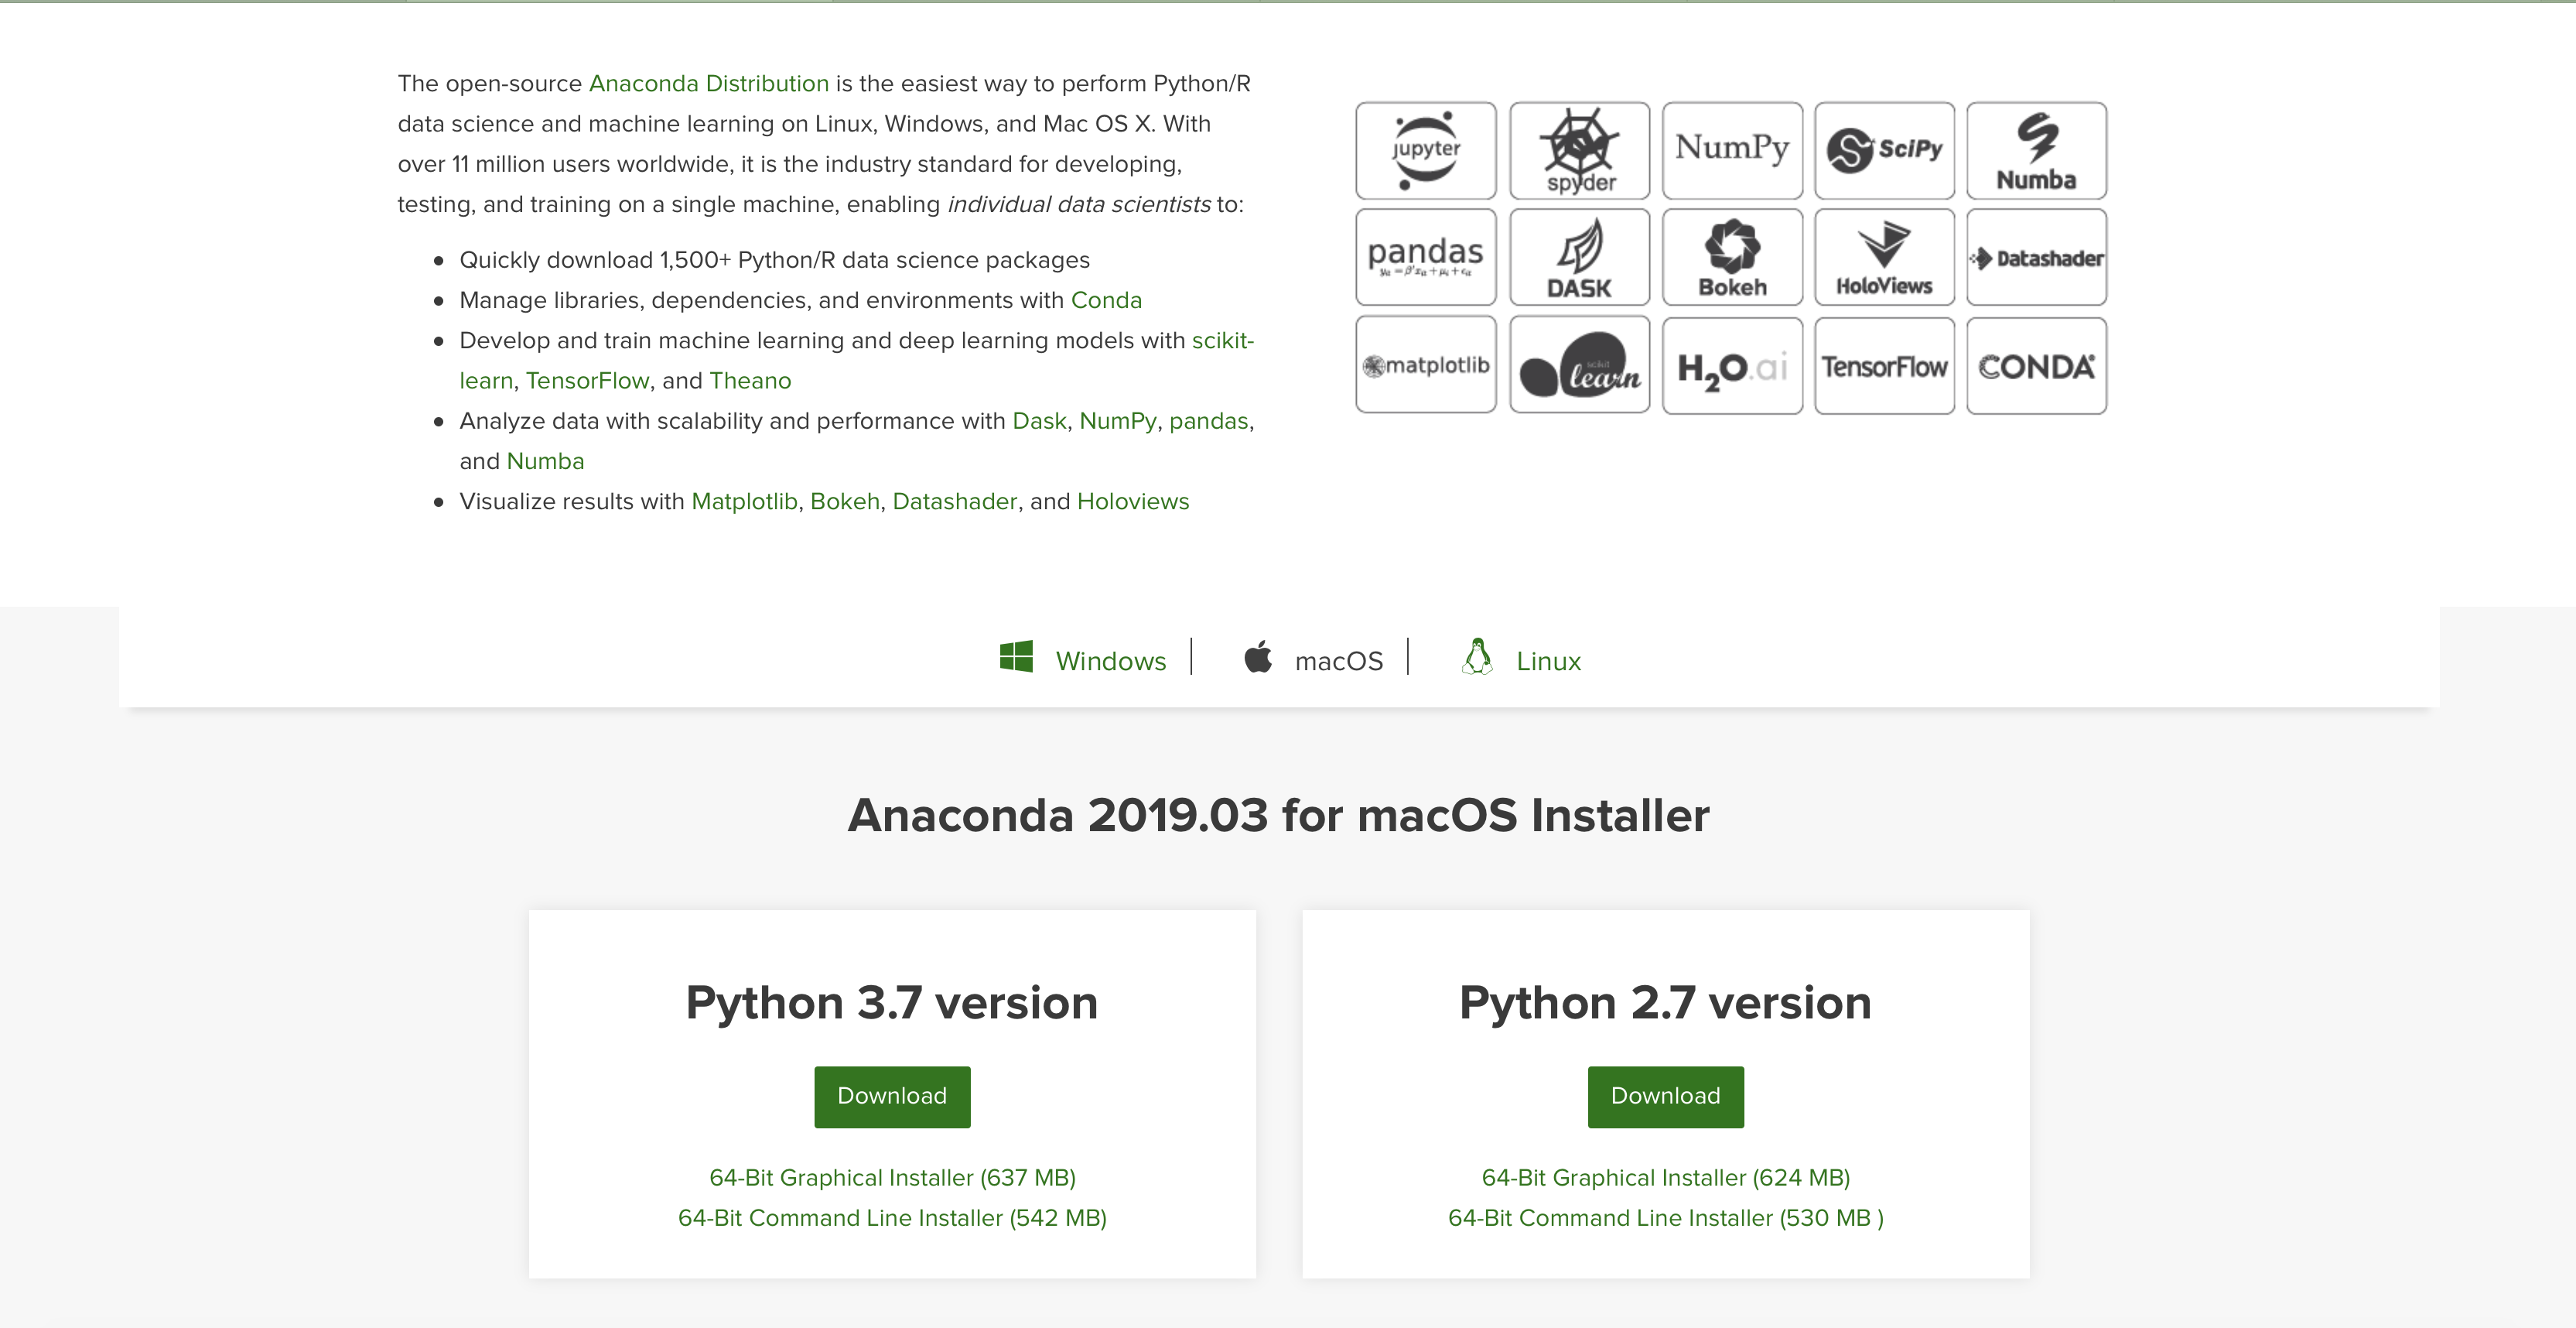Follow the Conda link
Image resolution: width=2576 pixels, height=1328 pixels.
(1106, 300)
